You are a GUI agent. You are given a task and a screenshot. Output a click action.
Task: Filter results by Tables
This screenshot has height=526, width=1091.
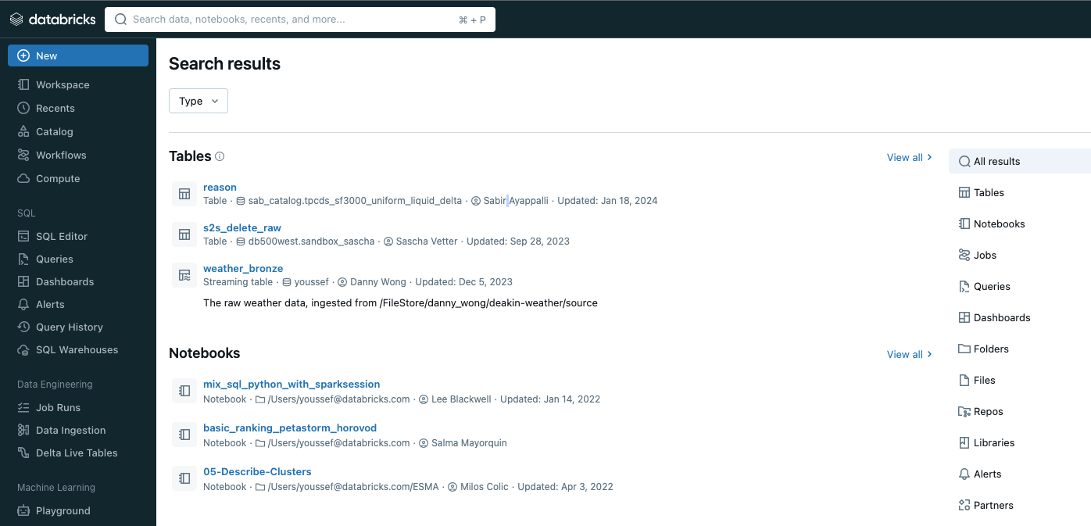tap(1019, 192)
